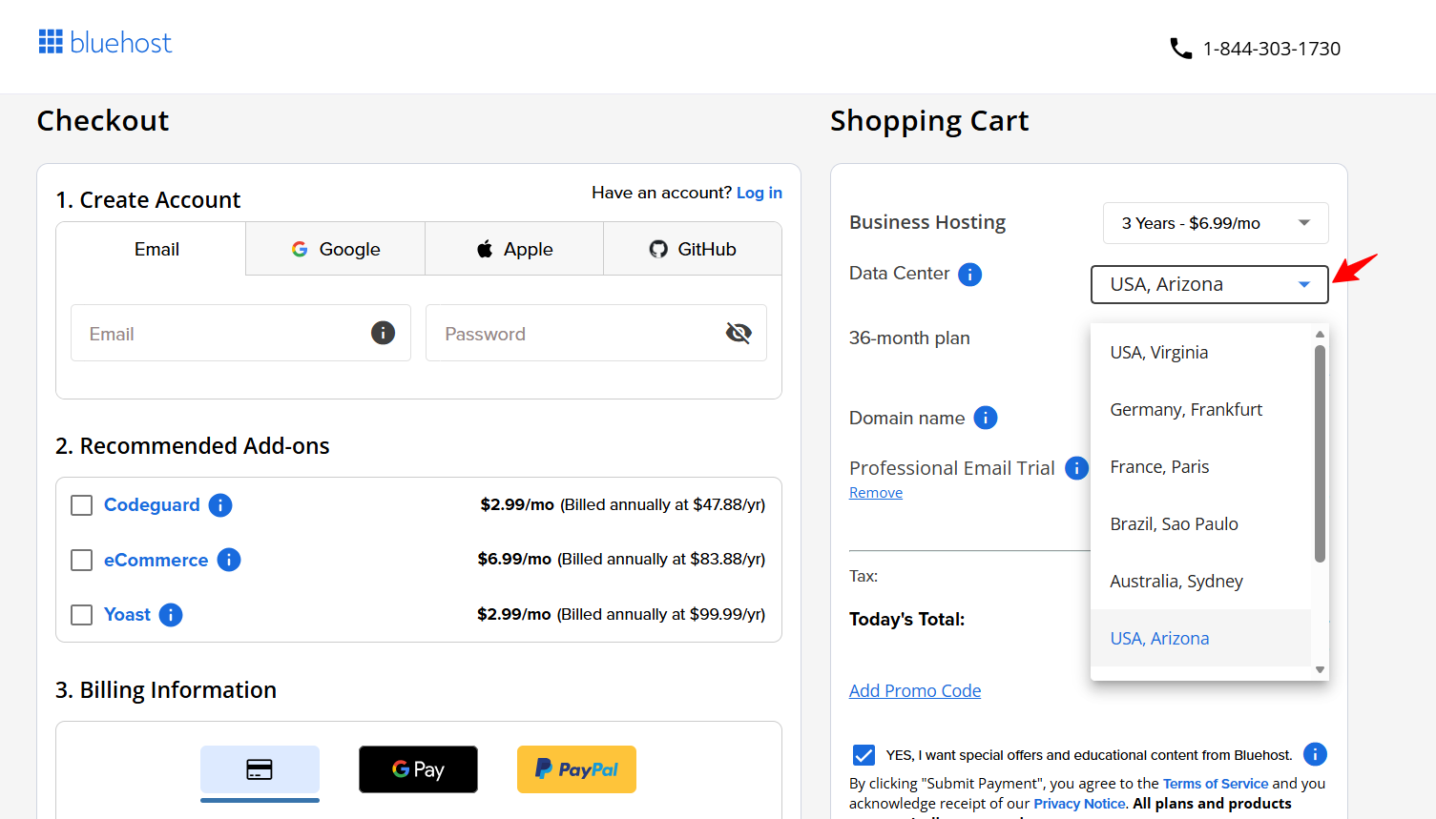Click the scroll down arrow in data center list

point(1320,670)
